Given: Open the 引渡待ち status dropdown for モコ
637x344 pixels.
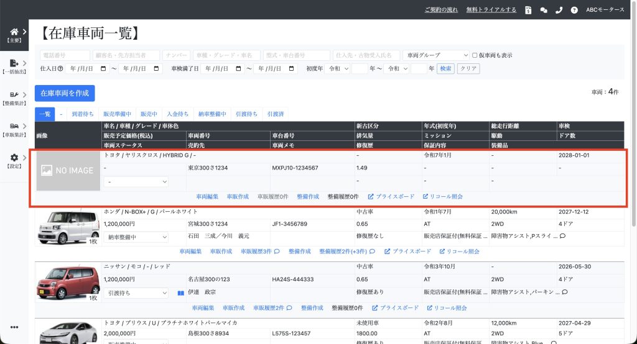Looking at the screenshot, I should tap(136, 292).
